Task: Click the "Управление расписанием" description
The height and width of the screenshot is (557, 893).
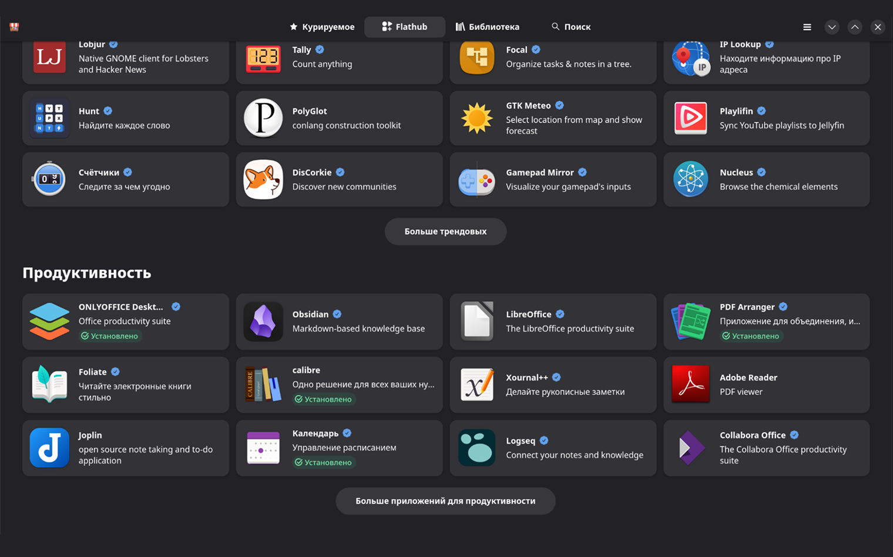Action: [x=344, y=448]
